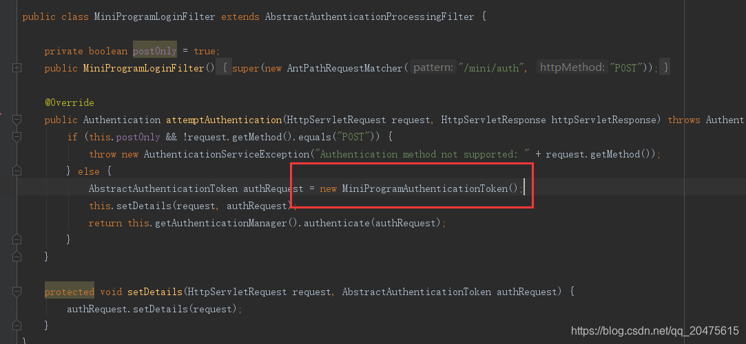This screenshot has width=746, height=344.
Task: Click the folded opening brace placeholder after constructor
Action: click(x=225, y=68)
